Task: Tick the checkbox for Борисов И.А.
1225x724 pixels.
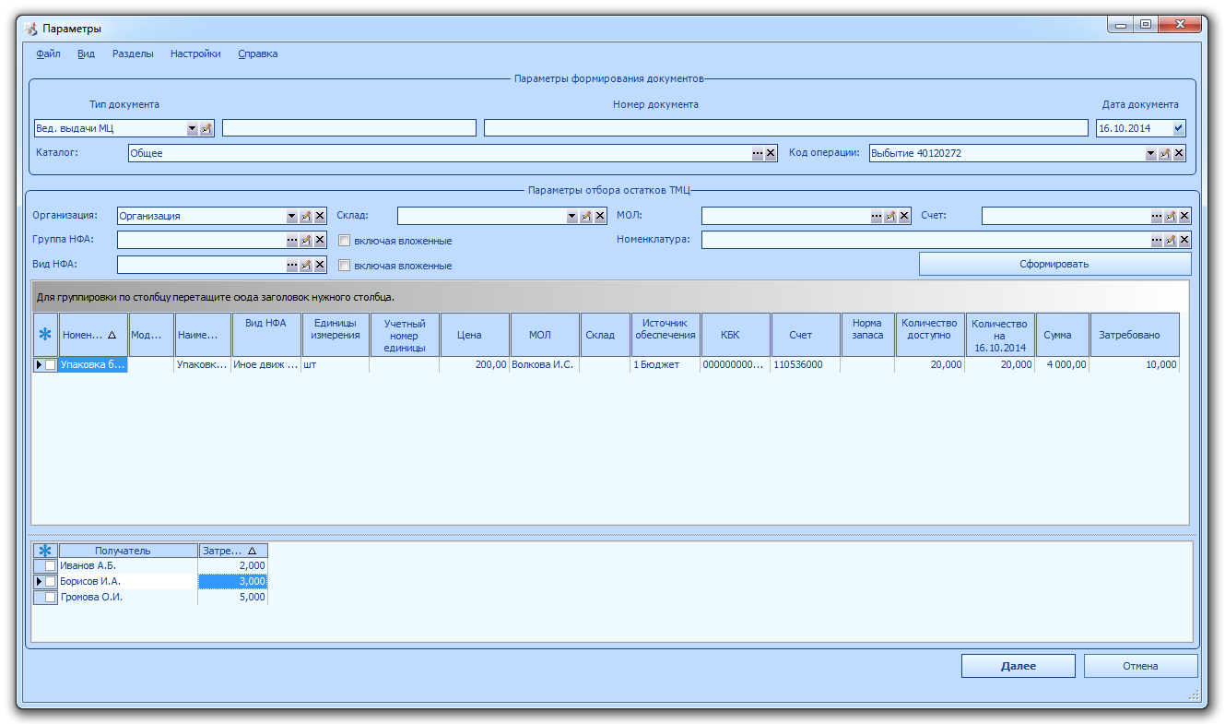Action: pyautogui.click(x=52, y=582)
